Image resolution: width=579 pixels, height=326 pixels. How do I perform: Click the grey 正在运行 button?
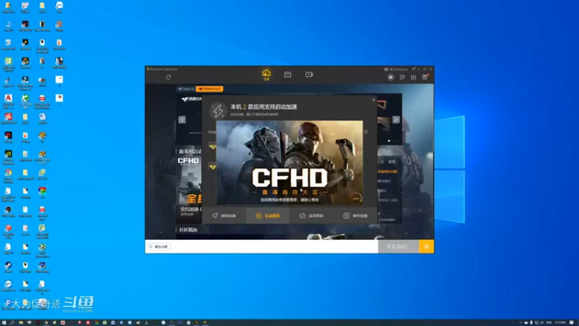399,246
